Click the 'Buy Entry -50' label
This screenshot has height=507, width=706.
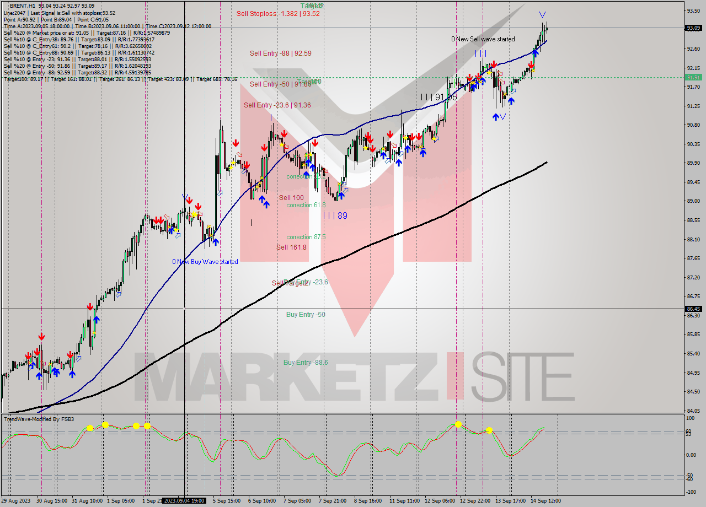tap(306, 315)
